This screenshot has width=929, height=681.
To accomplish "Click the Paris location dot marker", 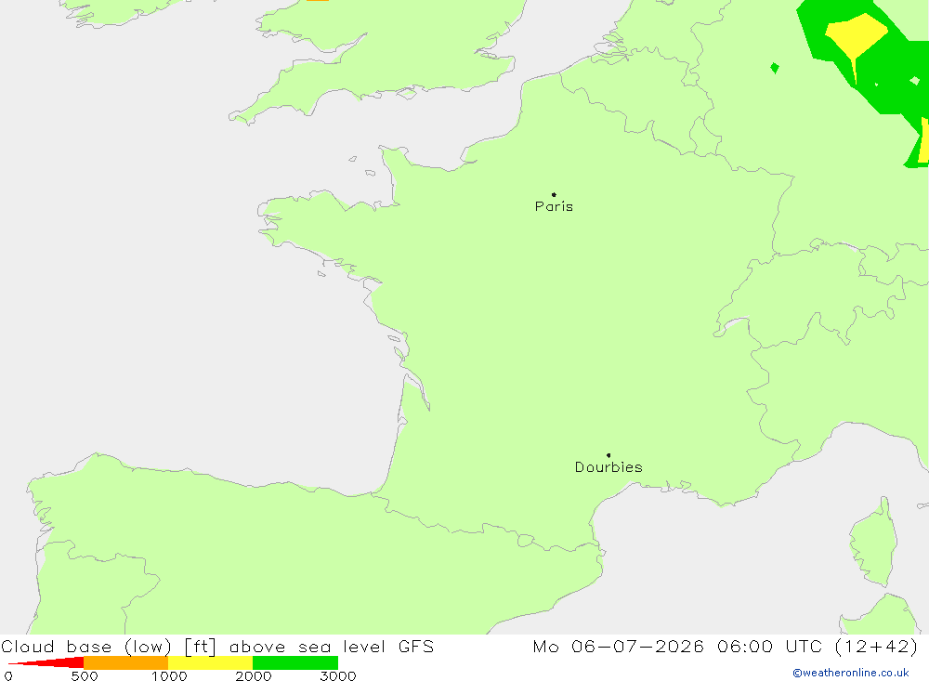I will pos(554,194).
